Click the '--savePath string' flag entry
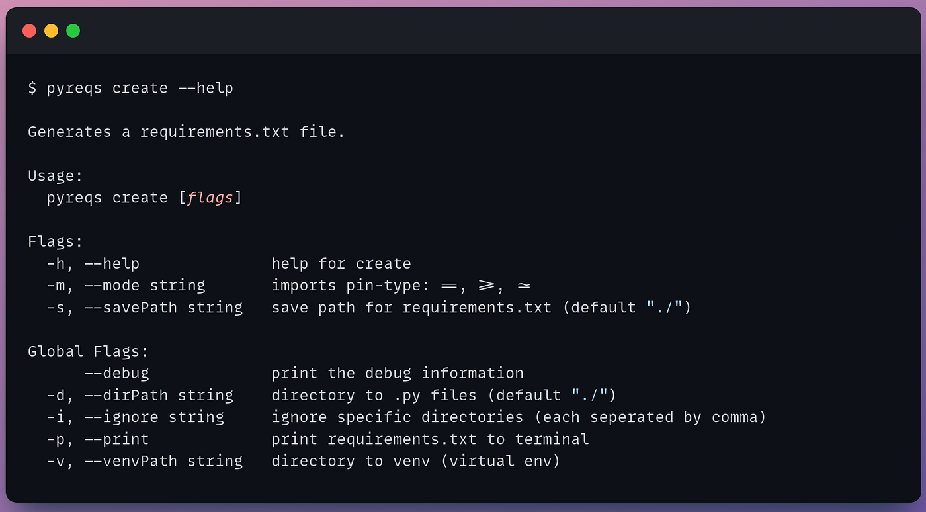 tap(163, 308)
